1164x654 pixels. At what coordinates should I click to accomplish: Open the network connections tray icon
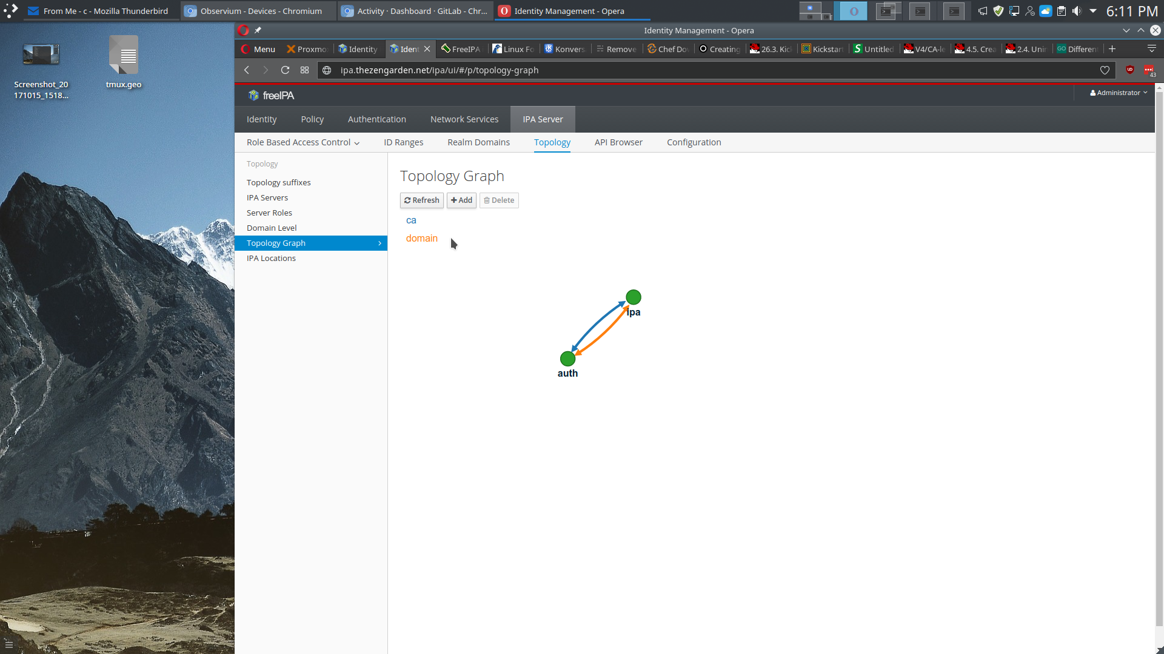pyautogui.click(x=1014, y=11)
